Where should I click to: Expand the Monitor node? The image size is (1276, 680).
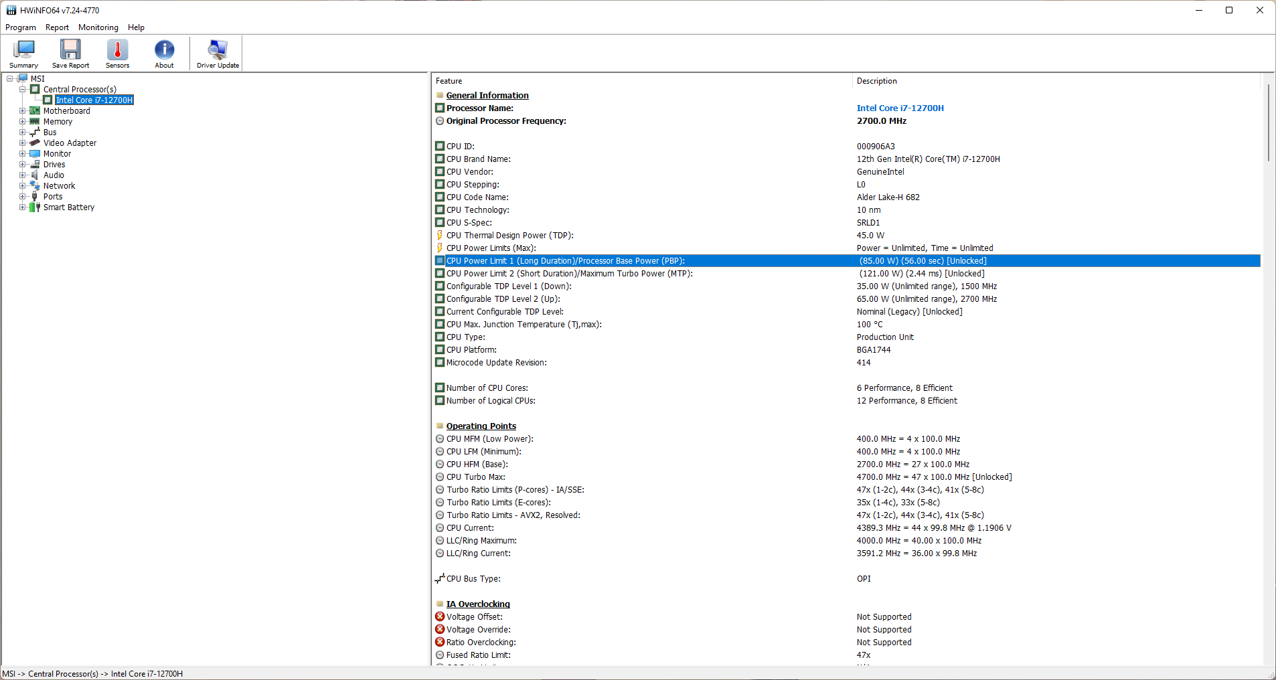pos(22,154)
